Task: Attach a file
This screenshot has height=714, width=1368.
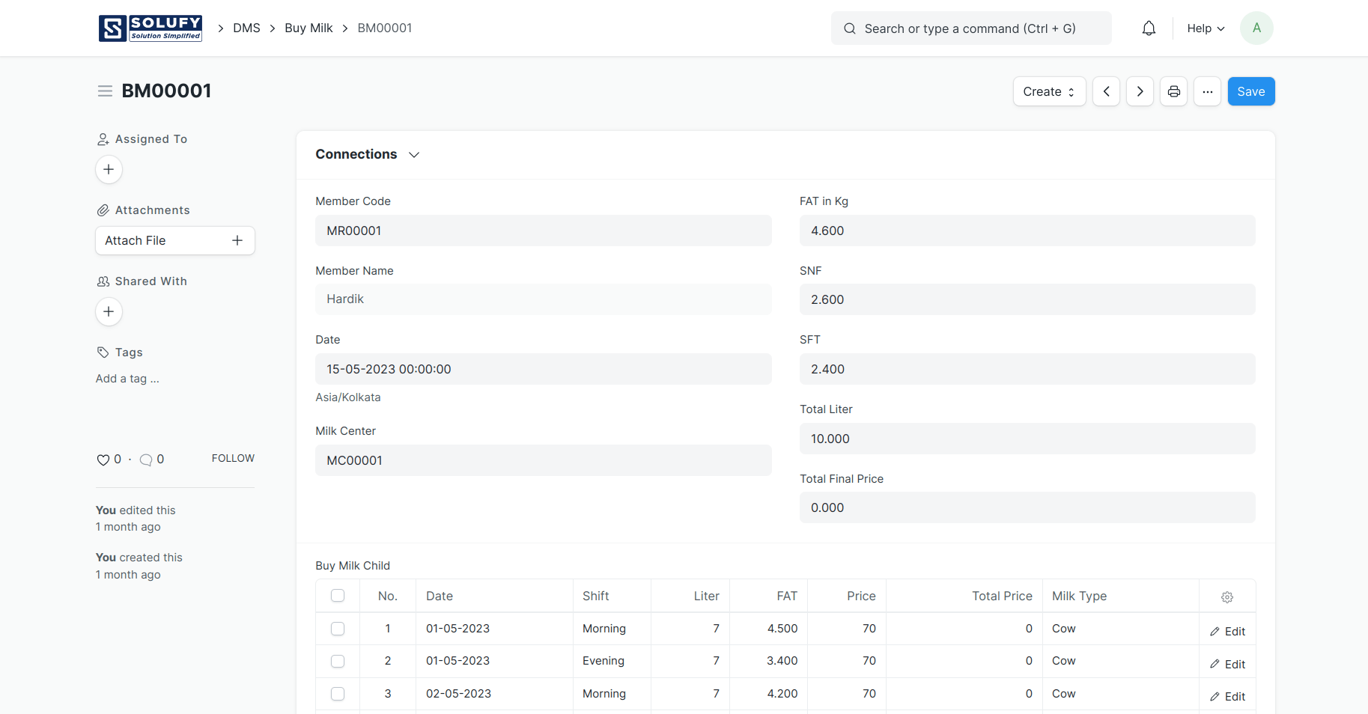Action: coord(175,240)
